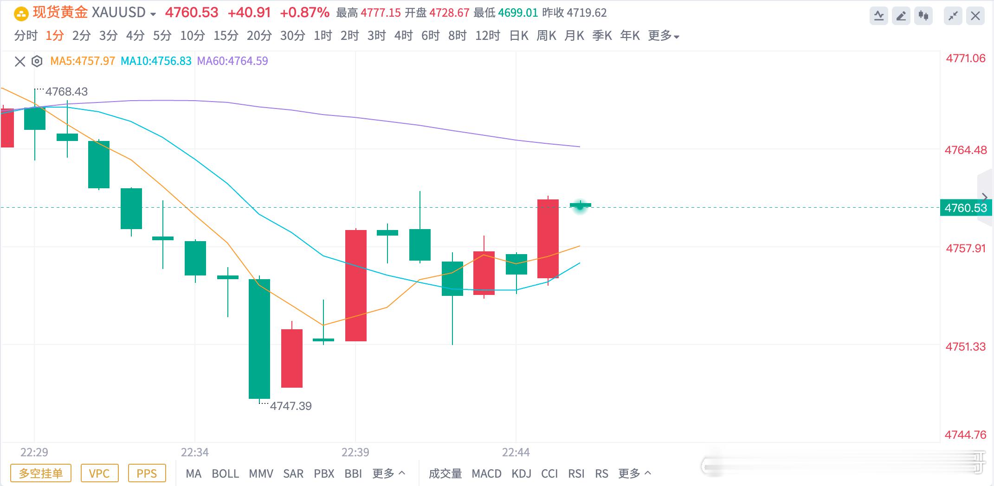Collapse the chart with shrink arrows icon

click(953, 15)
